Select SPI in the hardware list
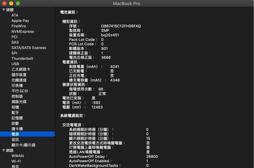Viewport: 254px width, 168px height. (x=14, y=53)
